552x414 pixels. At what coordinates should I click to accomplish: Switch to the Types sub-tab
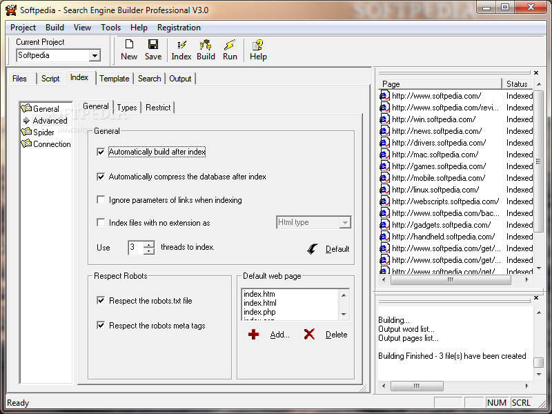(127, 108)
